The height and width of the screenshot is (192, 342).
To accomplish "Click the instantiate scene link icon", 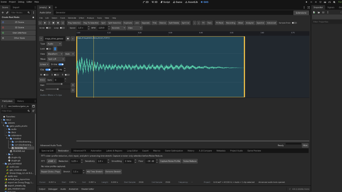I will point(7,13).
